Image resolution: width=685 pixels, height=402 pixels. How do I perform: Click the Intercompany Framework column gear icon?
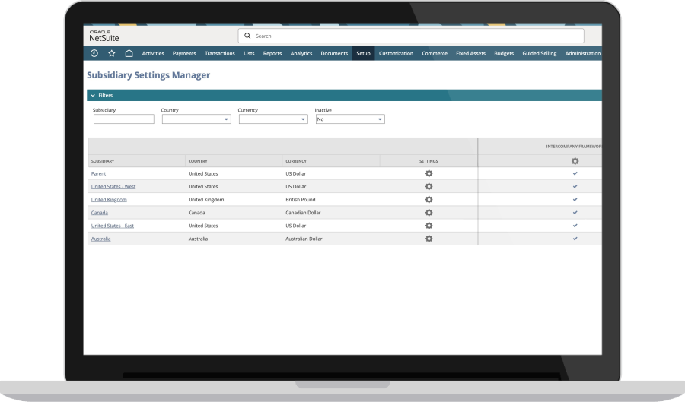[x=575, y=161]
